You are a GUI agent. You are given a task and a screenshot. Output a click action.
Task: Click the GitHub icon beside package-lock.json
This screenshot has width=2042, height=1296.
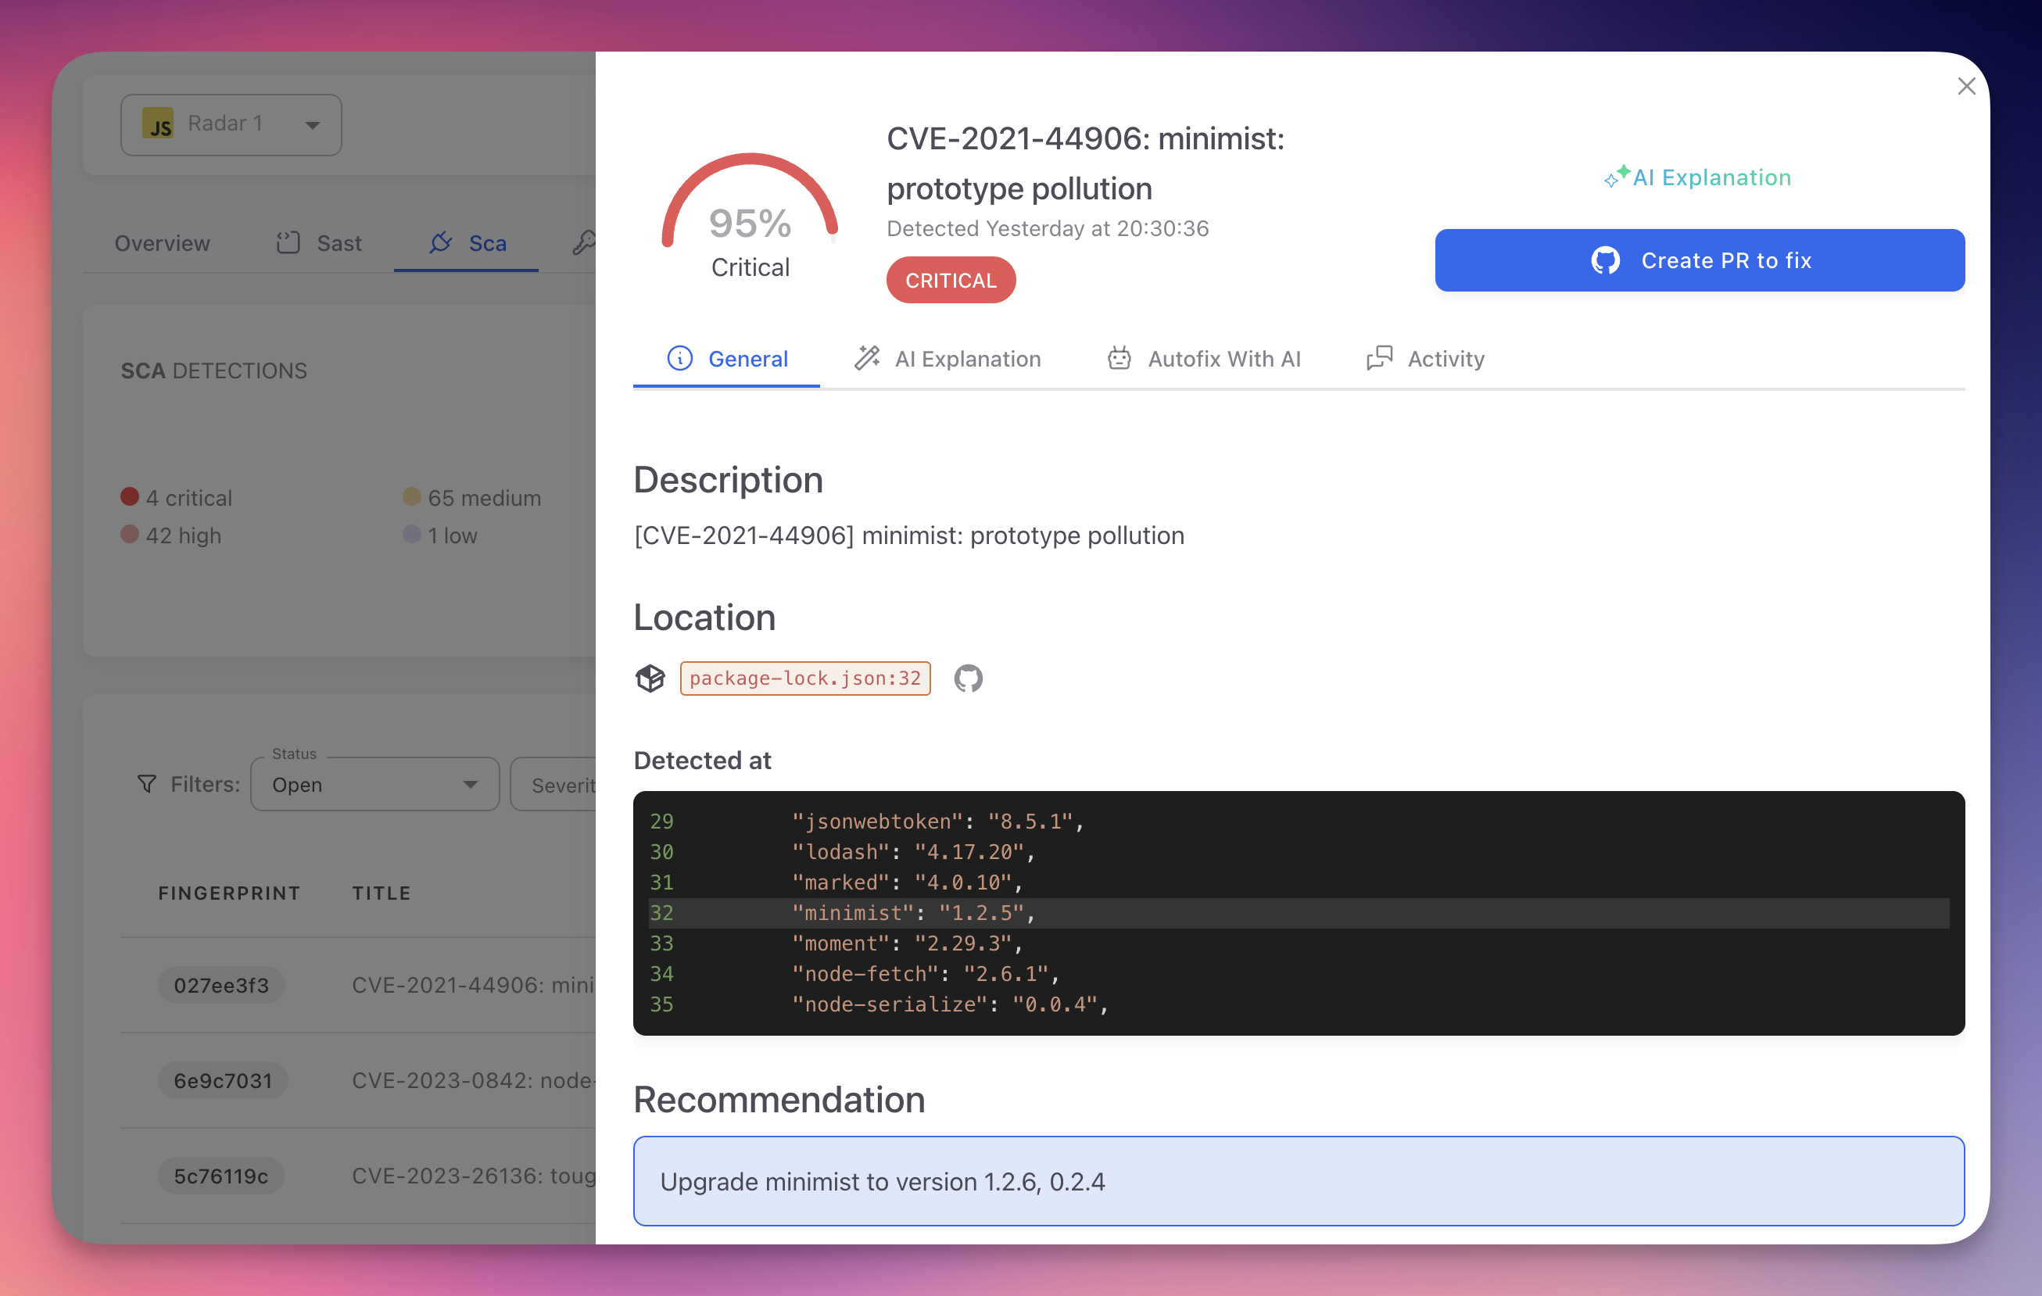coord(968,678)
